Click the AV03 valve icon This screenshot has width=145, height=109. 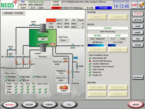tap(72, 72)
